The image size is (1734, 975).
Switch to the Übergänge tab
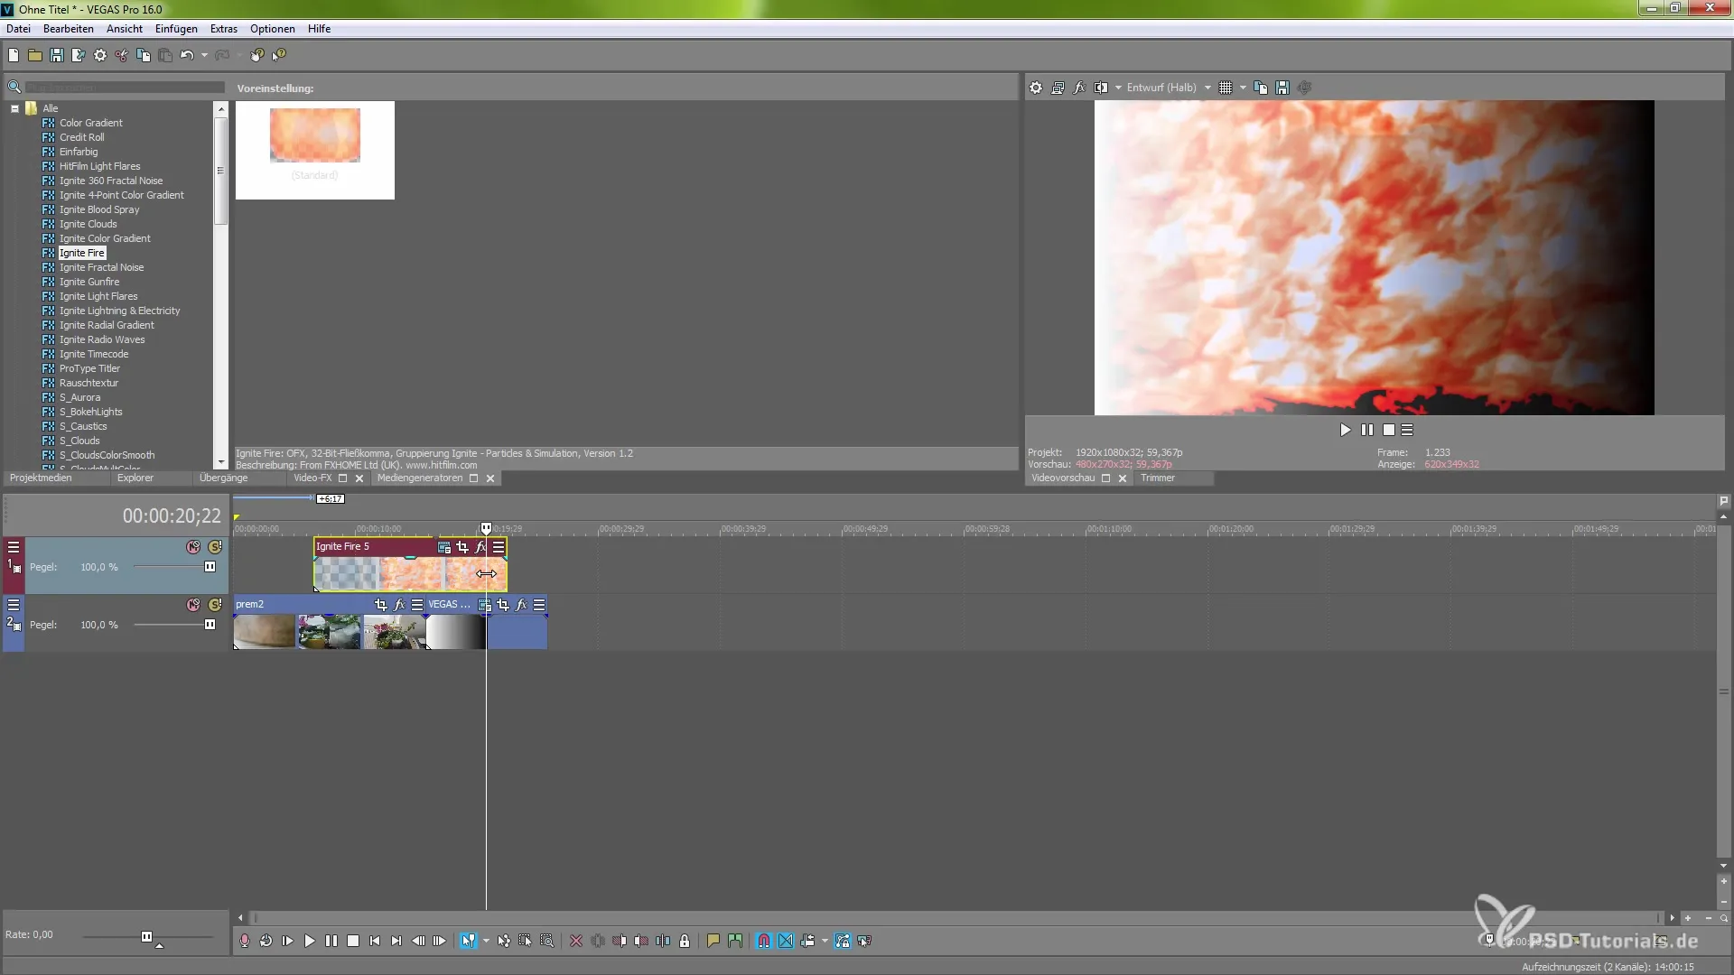pos(223,478)
